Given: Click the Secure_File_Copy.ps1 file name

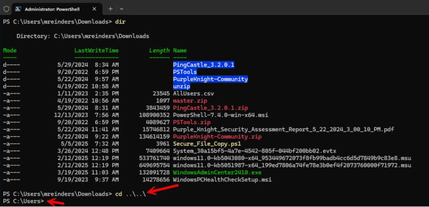Looking at the screenshot, I should pos(207,143).
